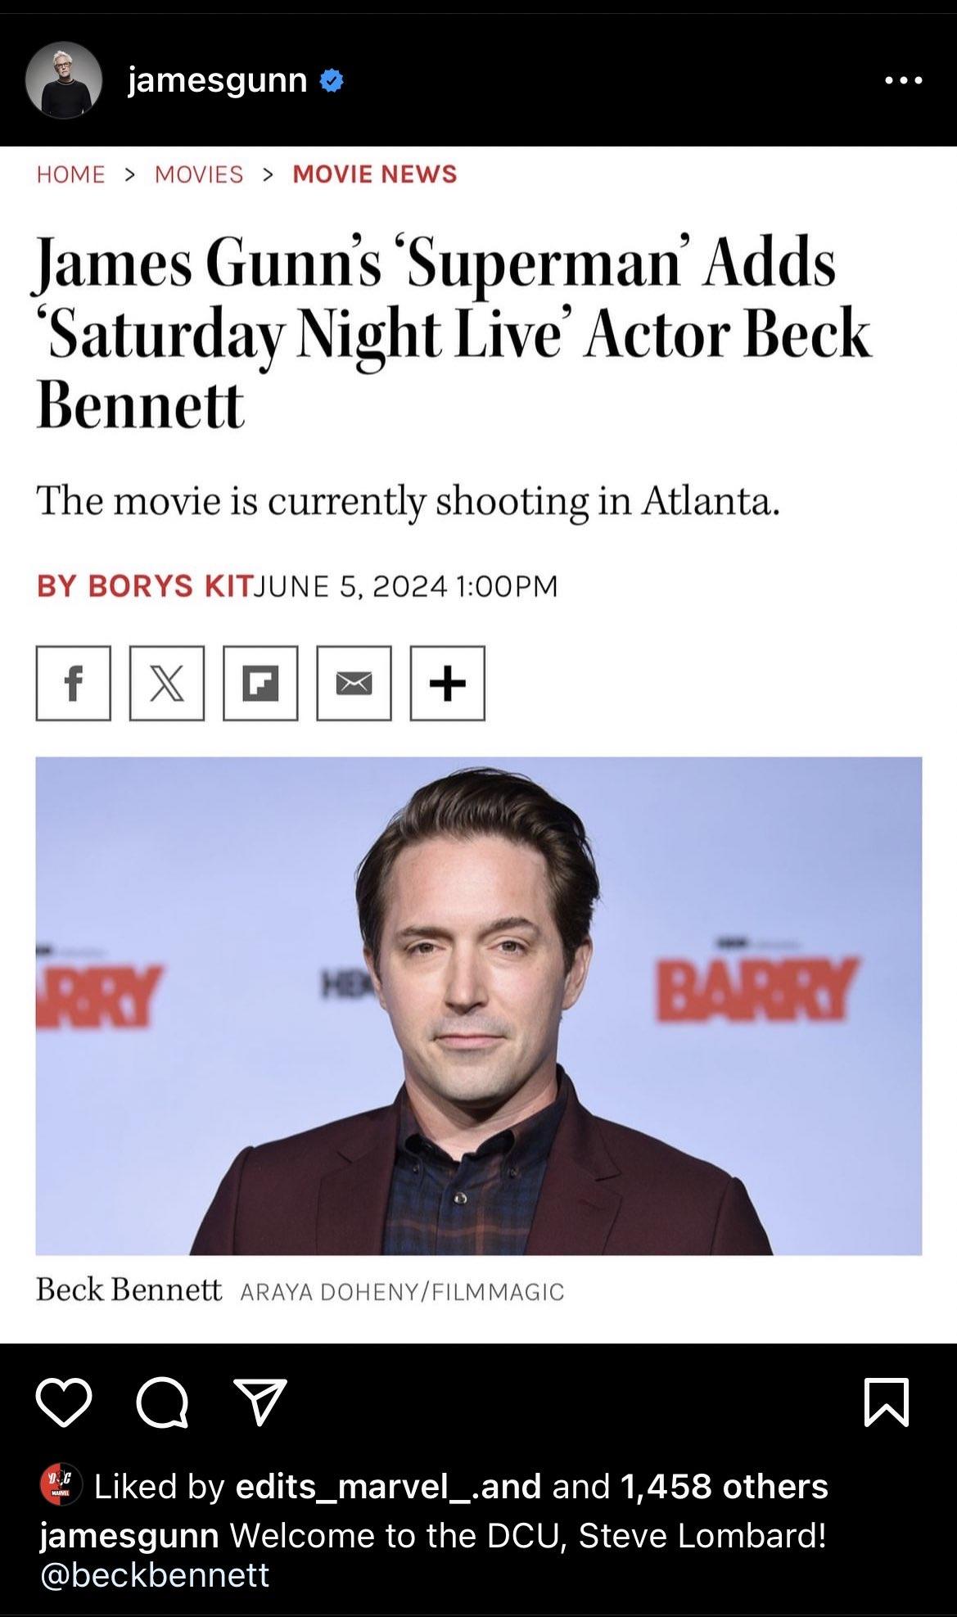Expand more share options plus icon
Screen dimensions: 957x1617
(x=447, y=683)
